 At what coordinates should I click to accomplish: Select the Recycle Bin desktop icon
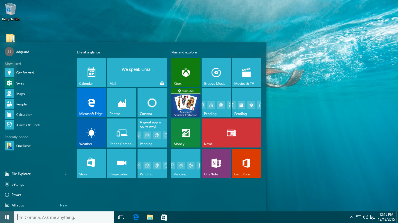(11, 12)
